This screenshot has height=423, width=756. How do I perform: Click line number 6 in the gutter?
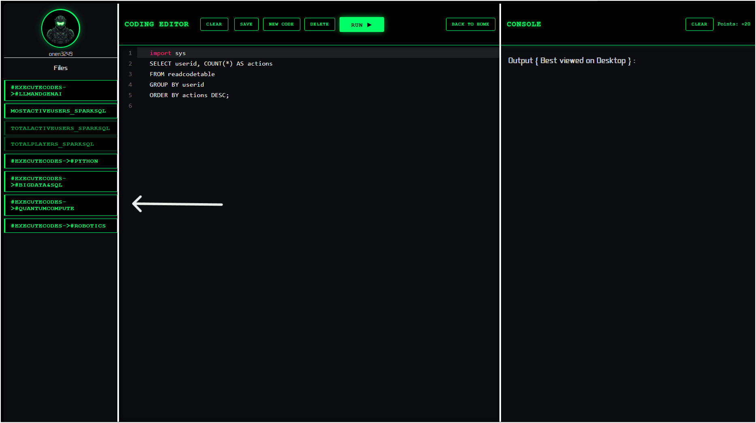click(x=130, y=106)
